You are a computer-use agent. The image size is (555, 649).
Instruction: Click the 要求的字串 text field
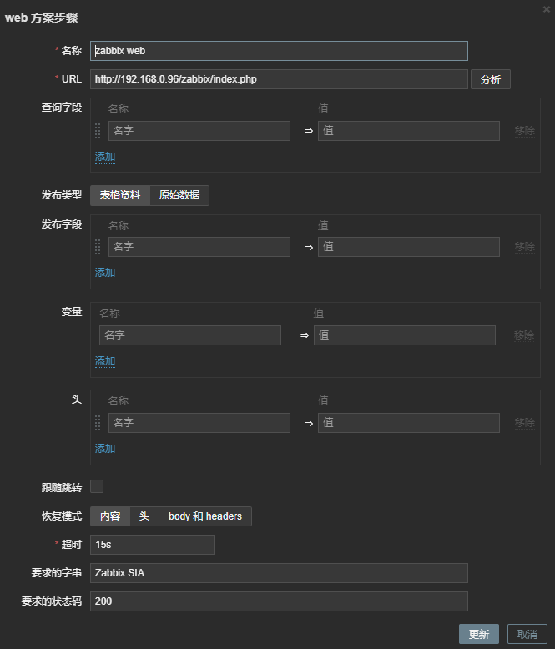point(279,573)
